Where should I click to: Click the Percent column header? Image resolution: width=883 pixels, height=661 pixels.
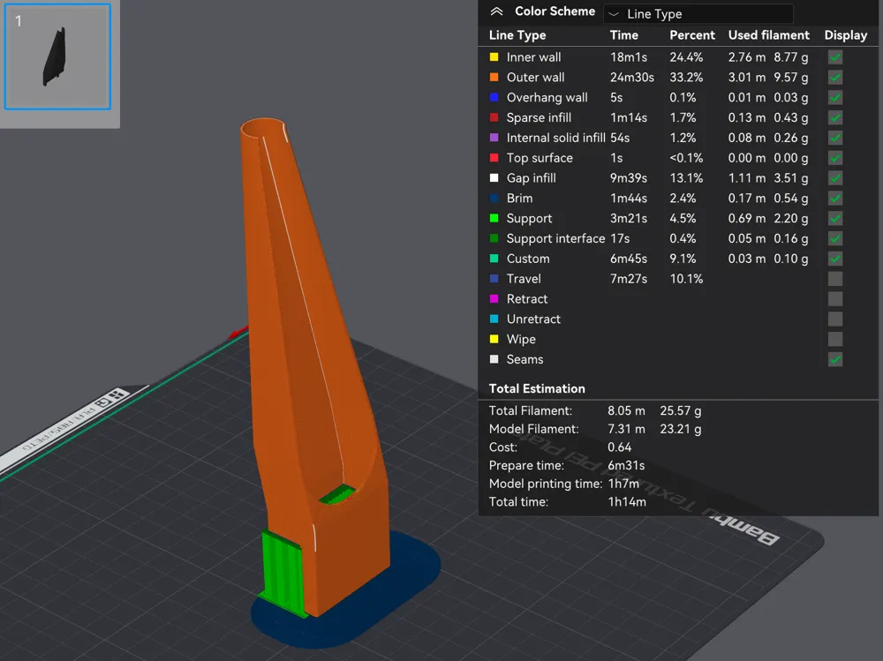click(692, 35)
